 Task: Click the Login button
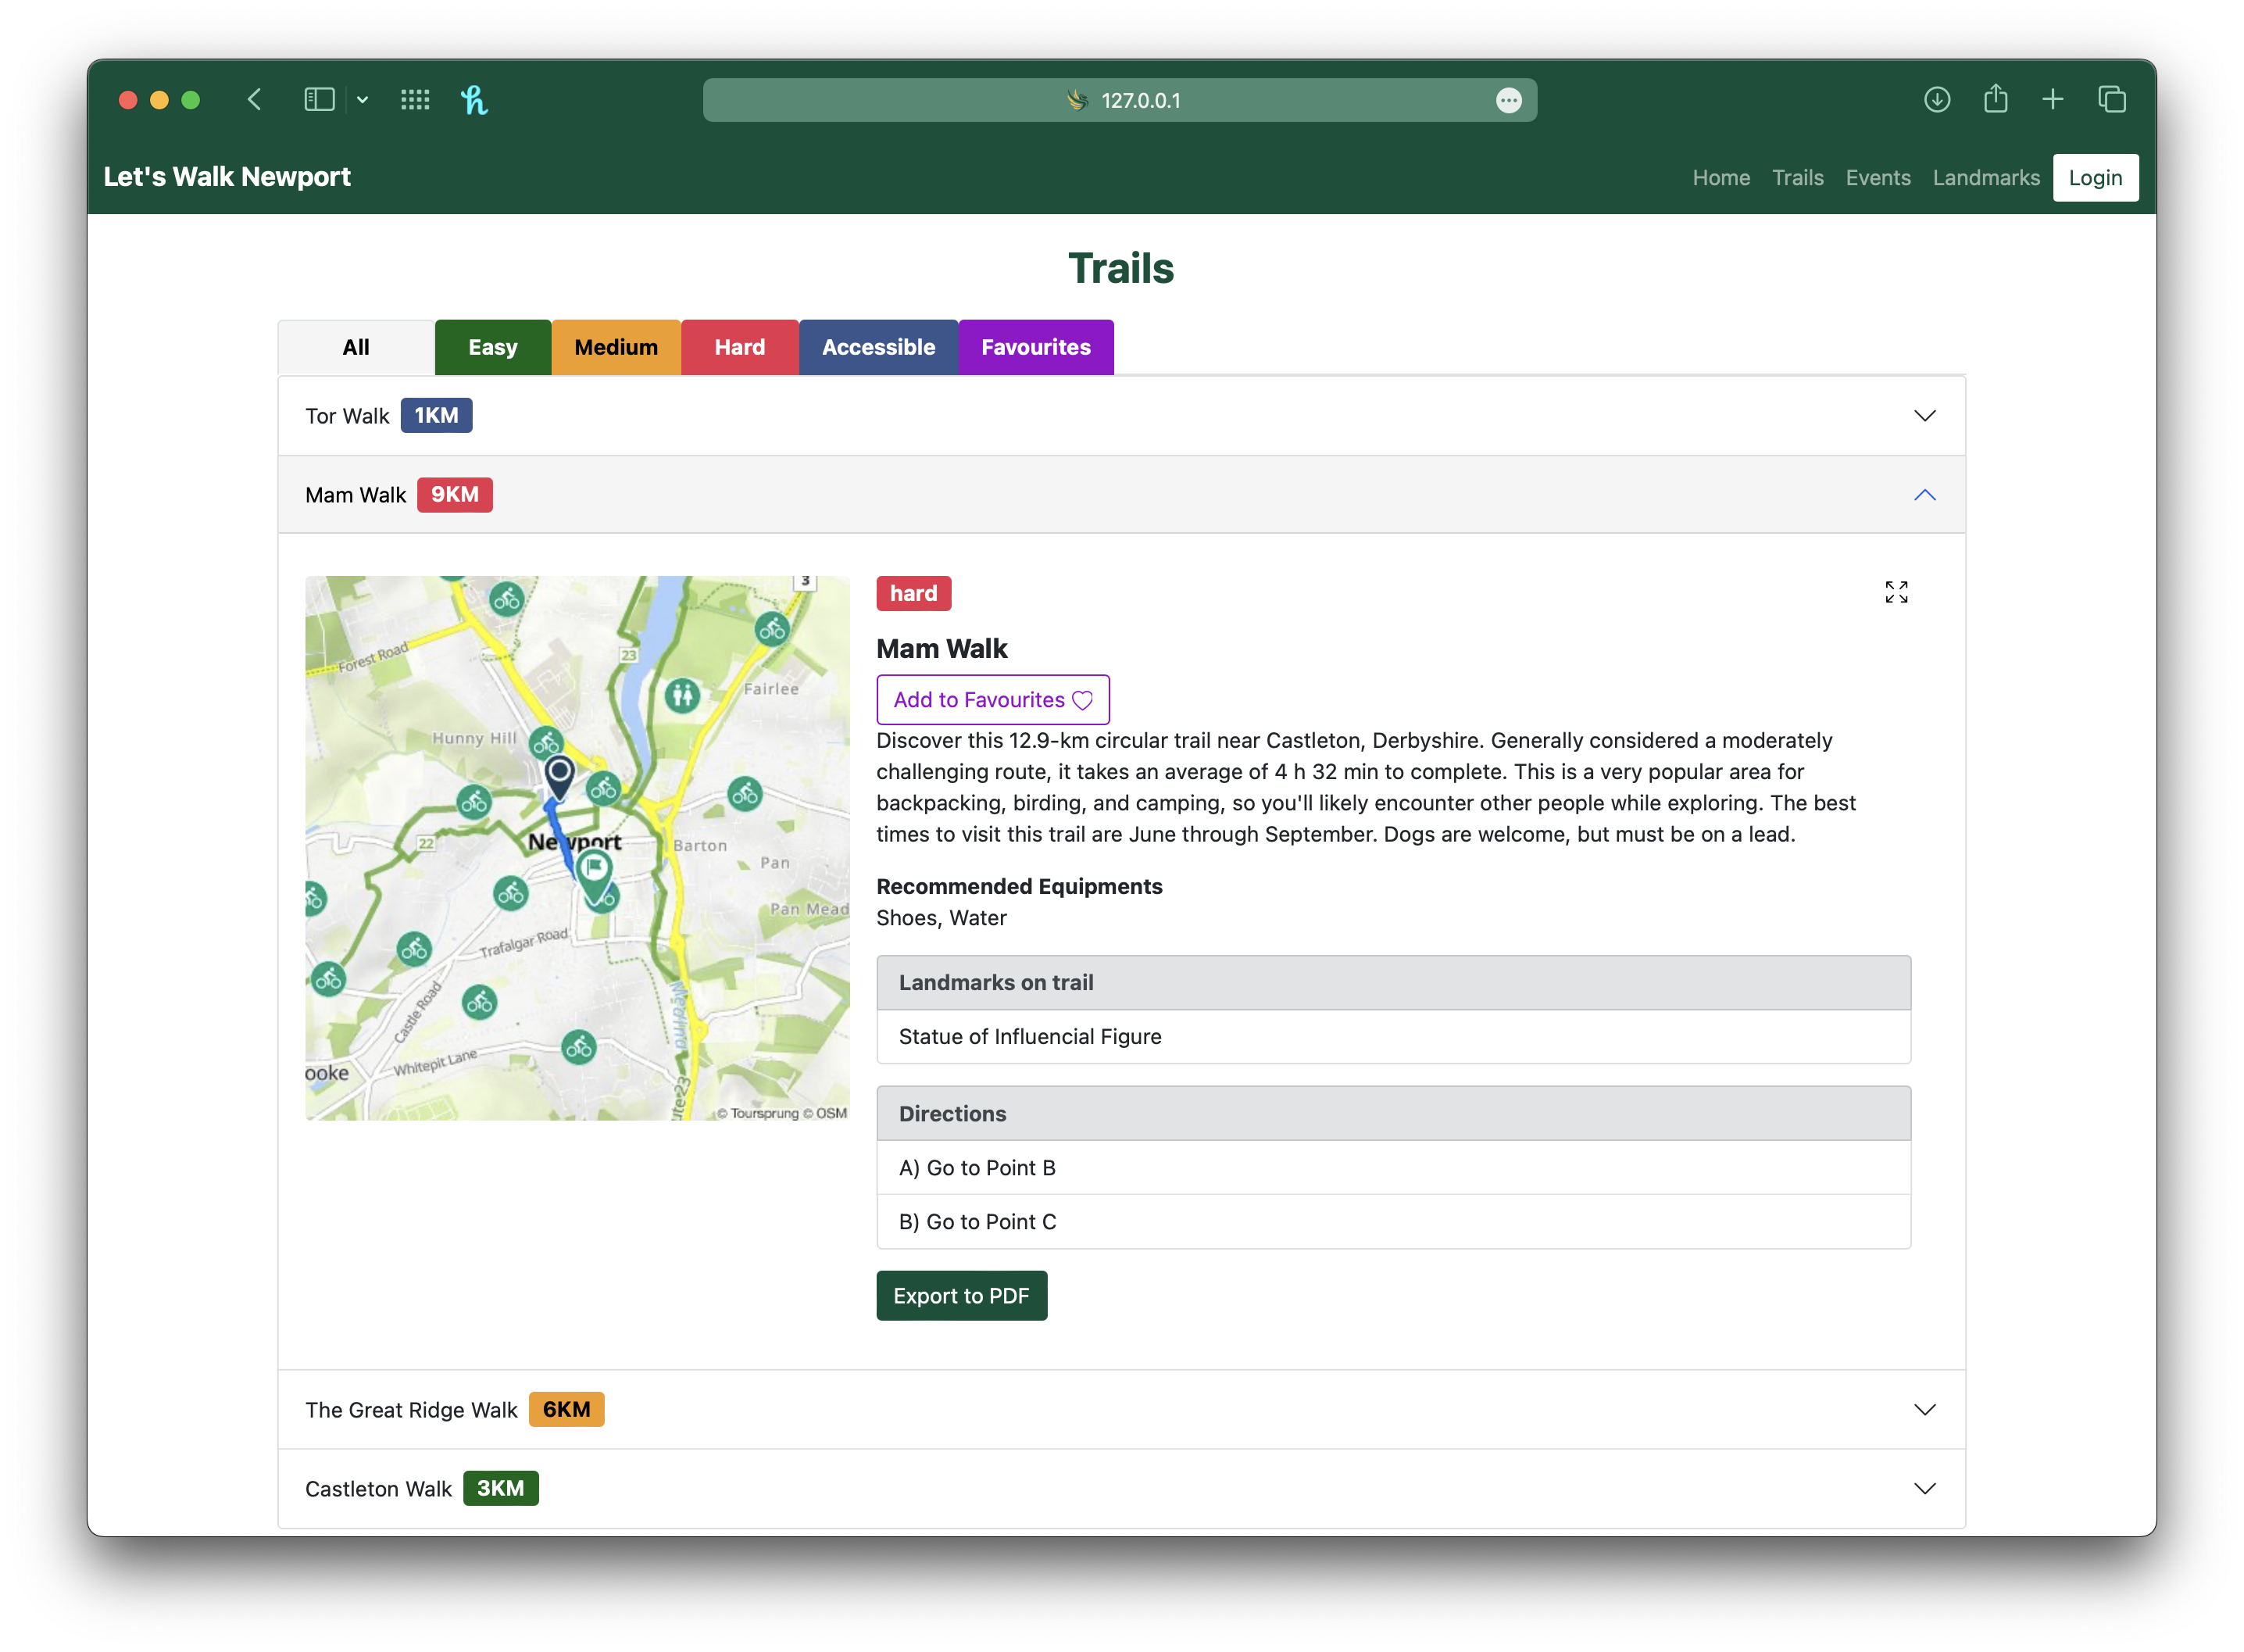2095,177
